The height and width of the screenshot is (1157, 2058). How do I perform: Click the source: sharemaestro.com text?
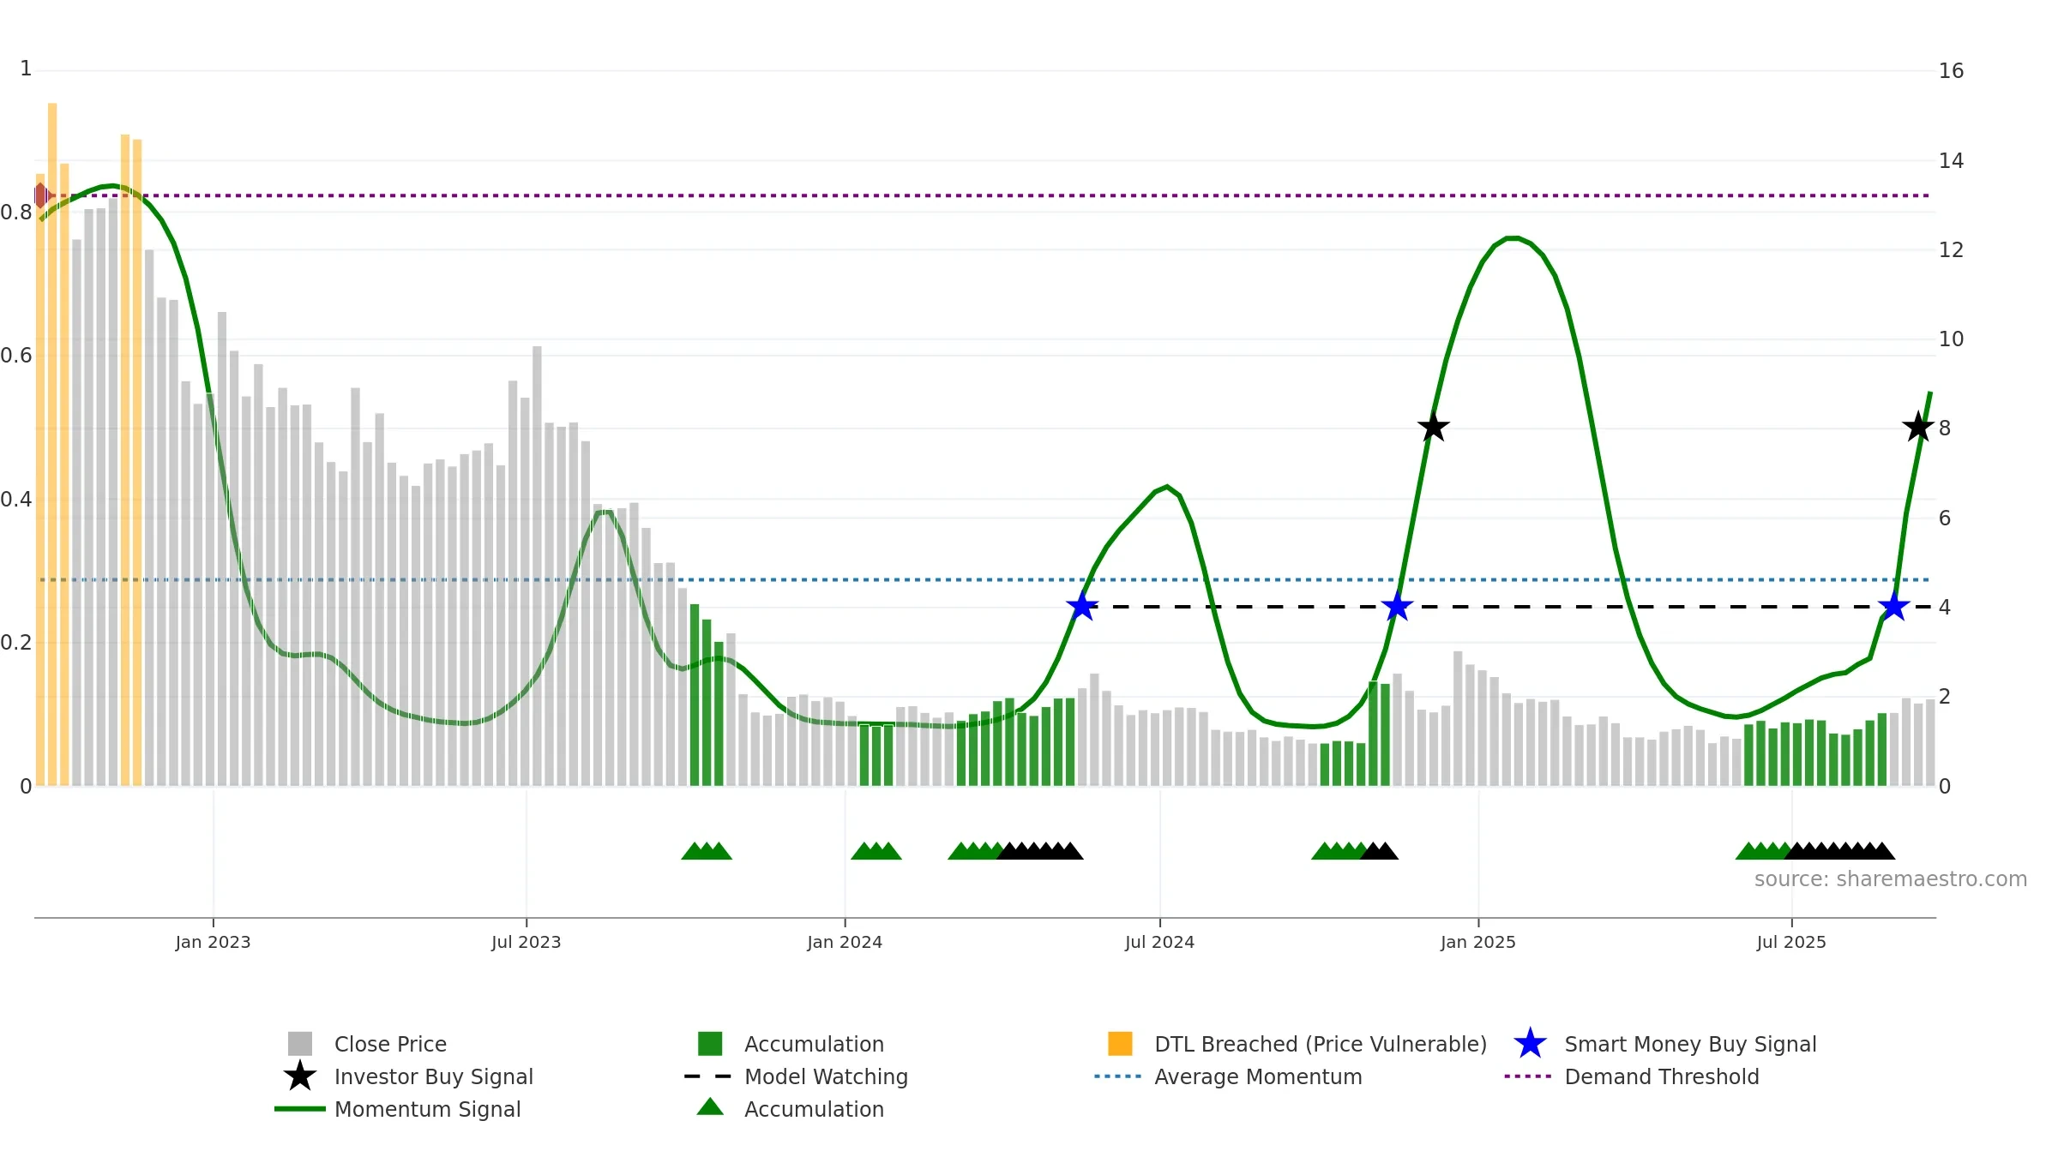point(1891,879)
